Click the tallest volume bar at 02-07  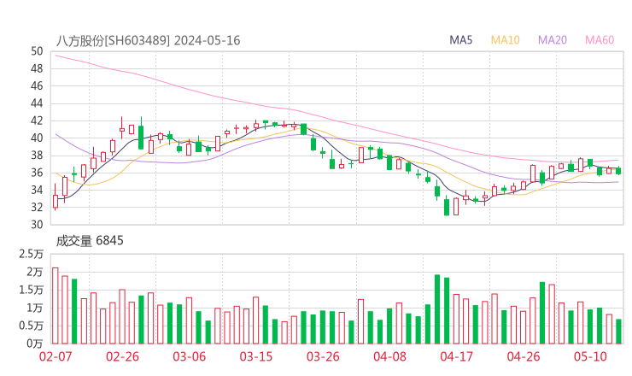[56, 305]
